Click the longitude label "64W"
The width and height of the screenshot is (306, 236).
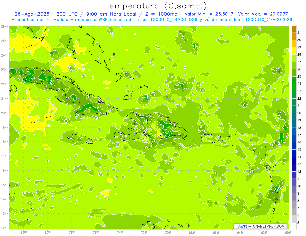pos(240,233)
